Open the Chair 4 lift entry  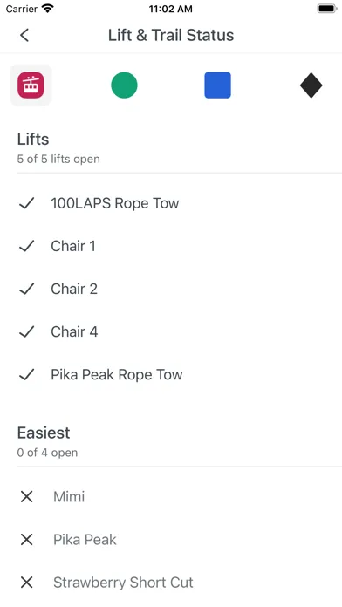coord(171,331)
